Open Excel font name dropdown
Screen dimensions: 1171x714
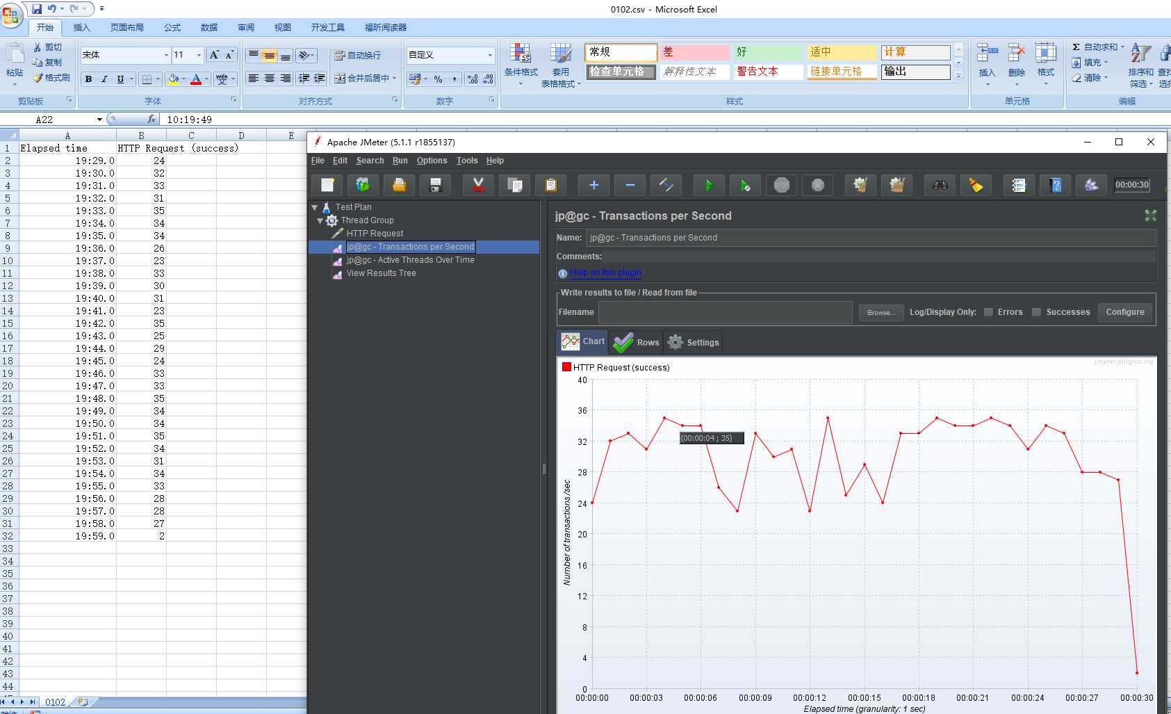pyautogui.click(x=166, y=55)
